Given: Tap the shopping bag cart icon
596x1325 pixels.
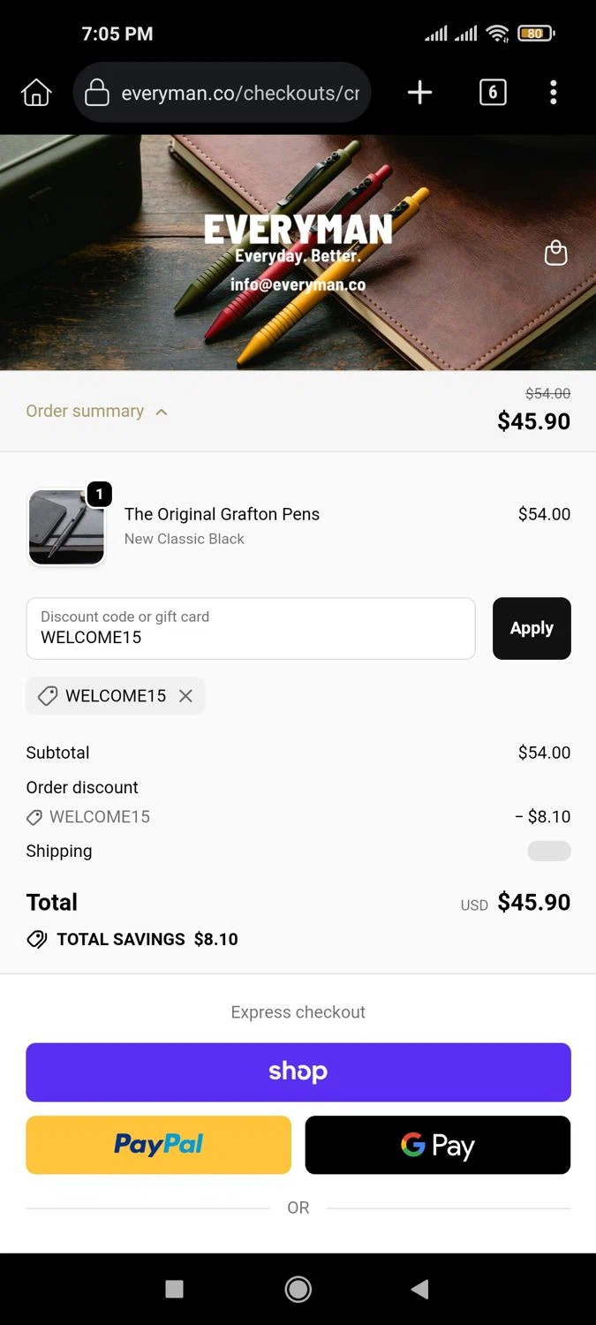Looking at the screenshot, I should 555,253.
